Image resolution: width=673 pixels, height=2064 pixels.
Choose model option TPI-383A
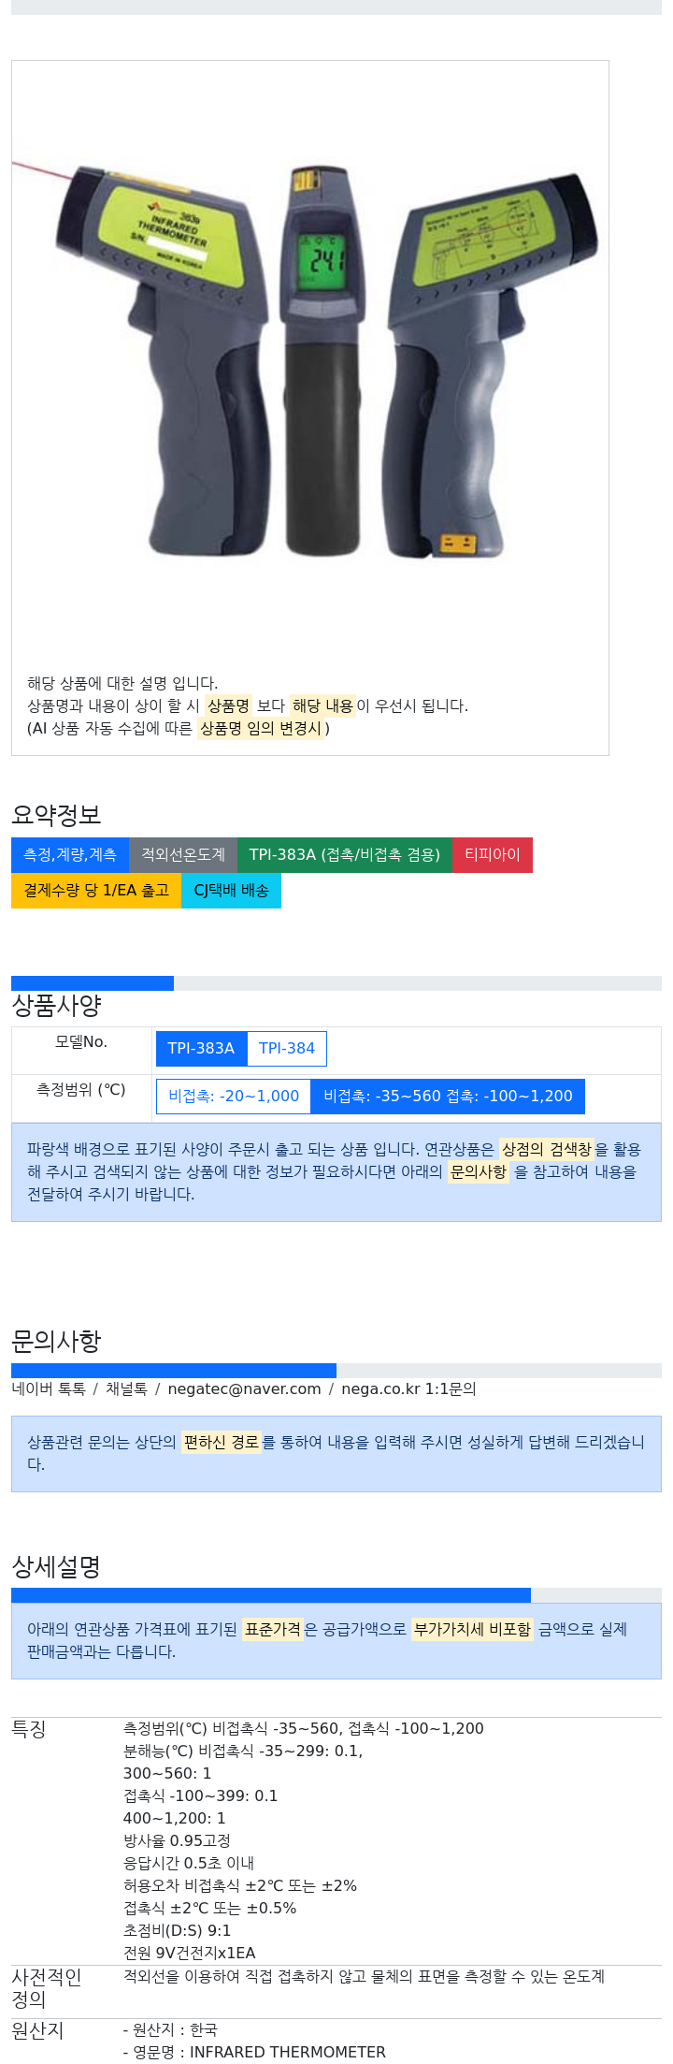tap(201, 1048)
